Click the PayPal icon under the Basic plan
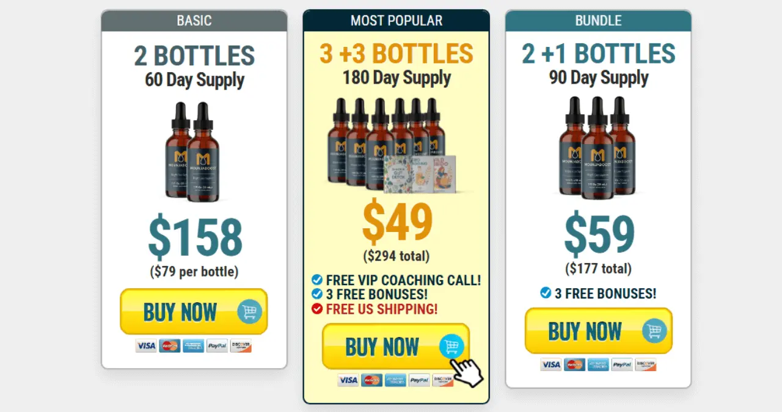The image size is (782, 412). point(217,346)
